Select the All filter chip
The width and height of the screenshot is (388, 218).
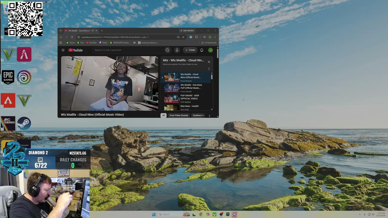tap(163, 115)
